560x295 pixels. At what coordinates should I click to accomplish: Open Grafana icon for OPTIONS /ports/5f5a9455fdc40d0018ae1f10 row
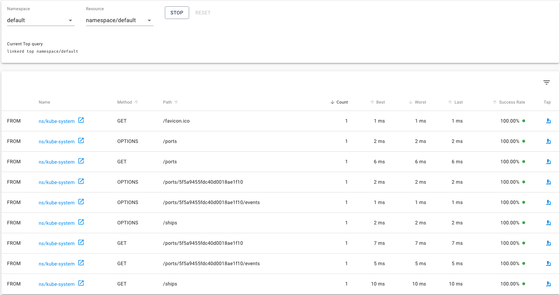[x=81, y=181]
